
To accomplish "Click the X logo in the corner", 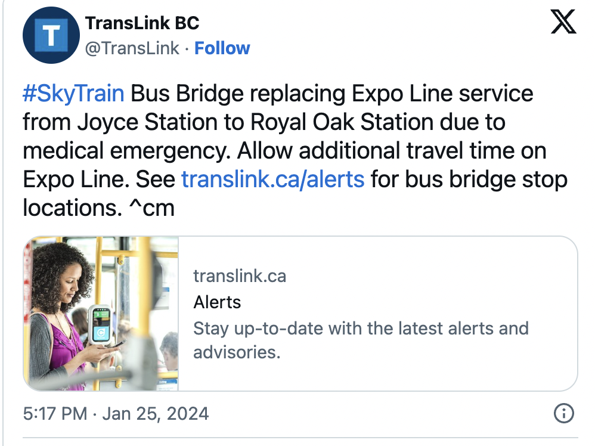I will (563, 22).
